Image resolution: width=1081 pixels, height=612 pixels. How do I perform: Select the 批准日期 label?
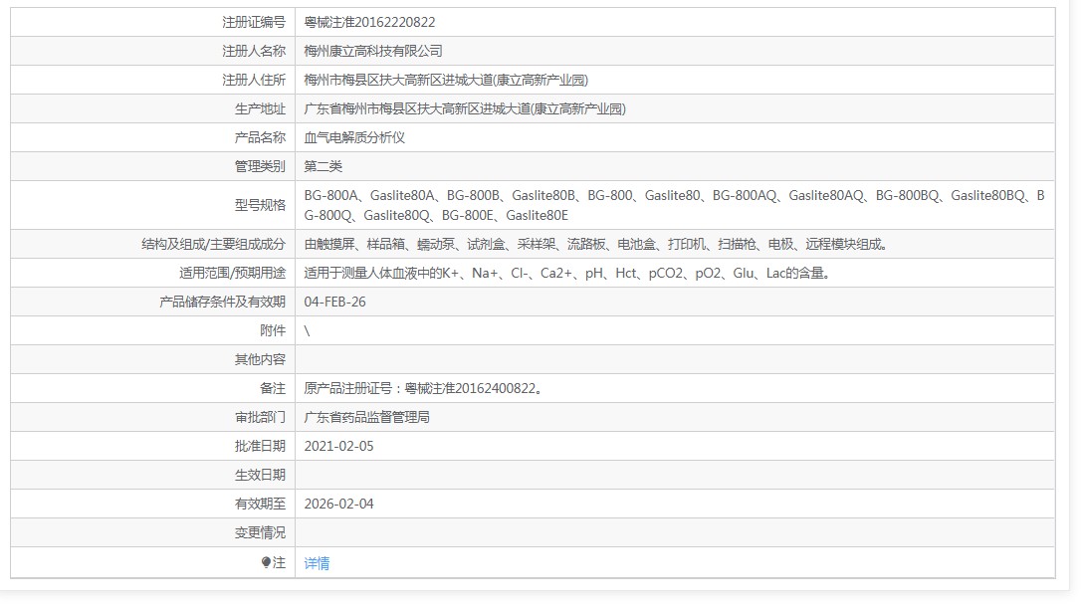pyautogui.click(x=260, y=447)
